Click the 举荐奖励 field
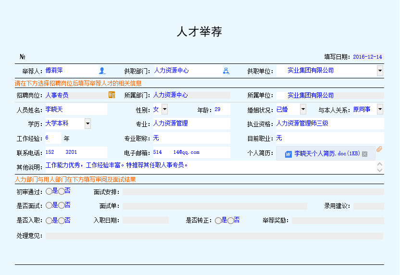 coord(338,221)
